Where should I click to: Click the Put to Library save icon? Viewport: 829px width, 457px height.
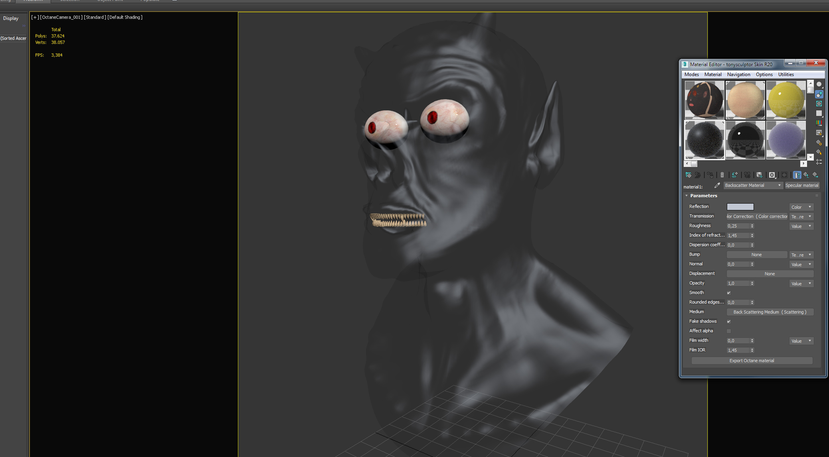759,175
